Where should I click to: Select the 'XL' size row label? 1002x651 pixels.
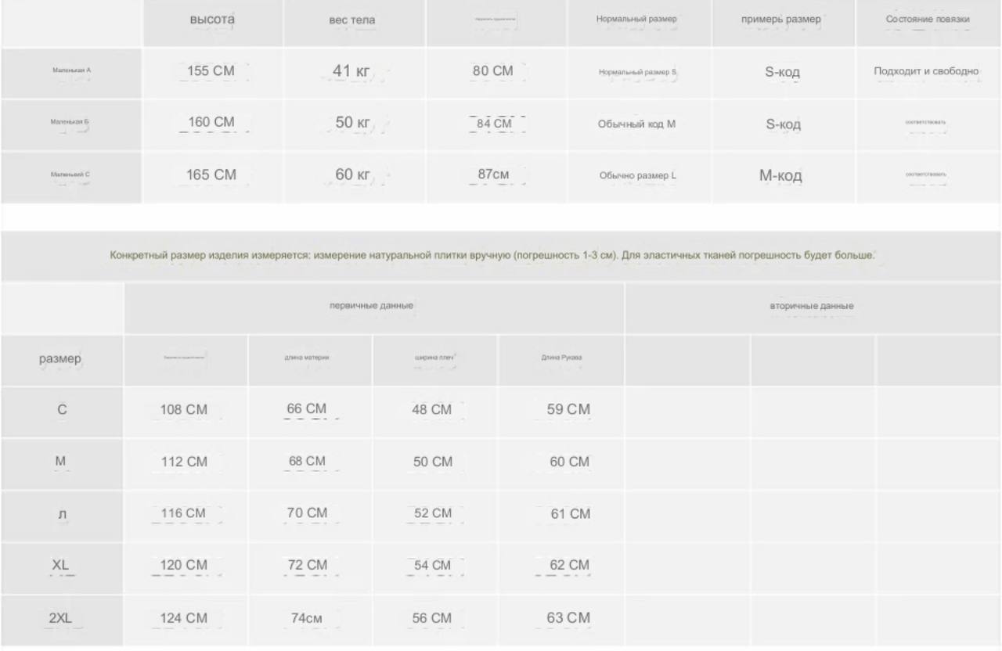point(61,566)
